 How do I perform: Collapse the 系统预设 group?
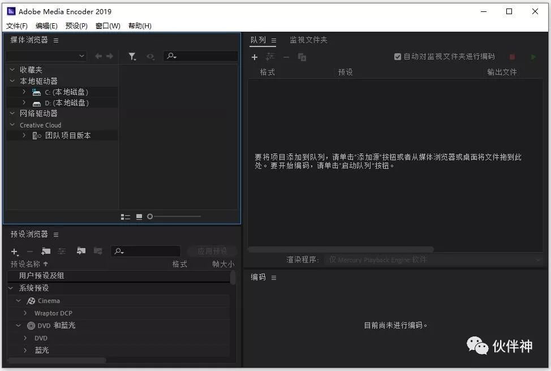coord(11,288)
